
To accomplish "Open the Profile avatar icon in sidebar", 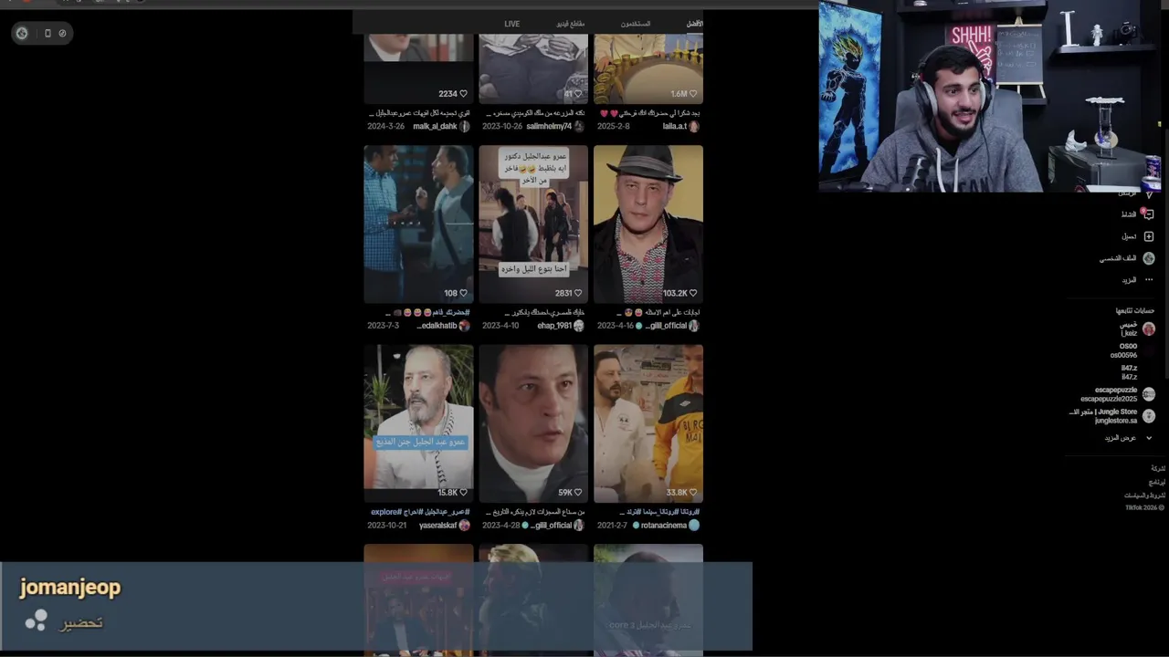I will [x=1149, y=258].
